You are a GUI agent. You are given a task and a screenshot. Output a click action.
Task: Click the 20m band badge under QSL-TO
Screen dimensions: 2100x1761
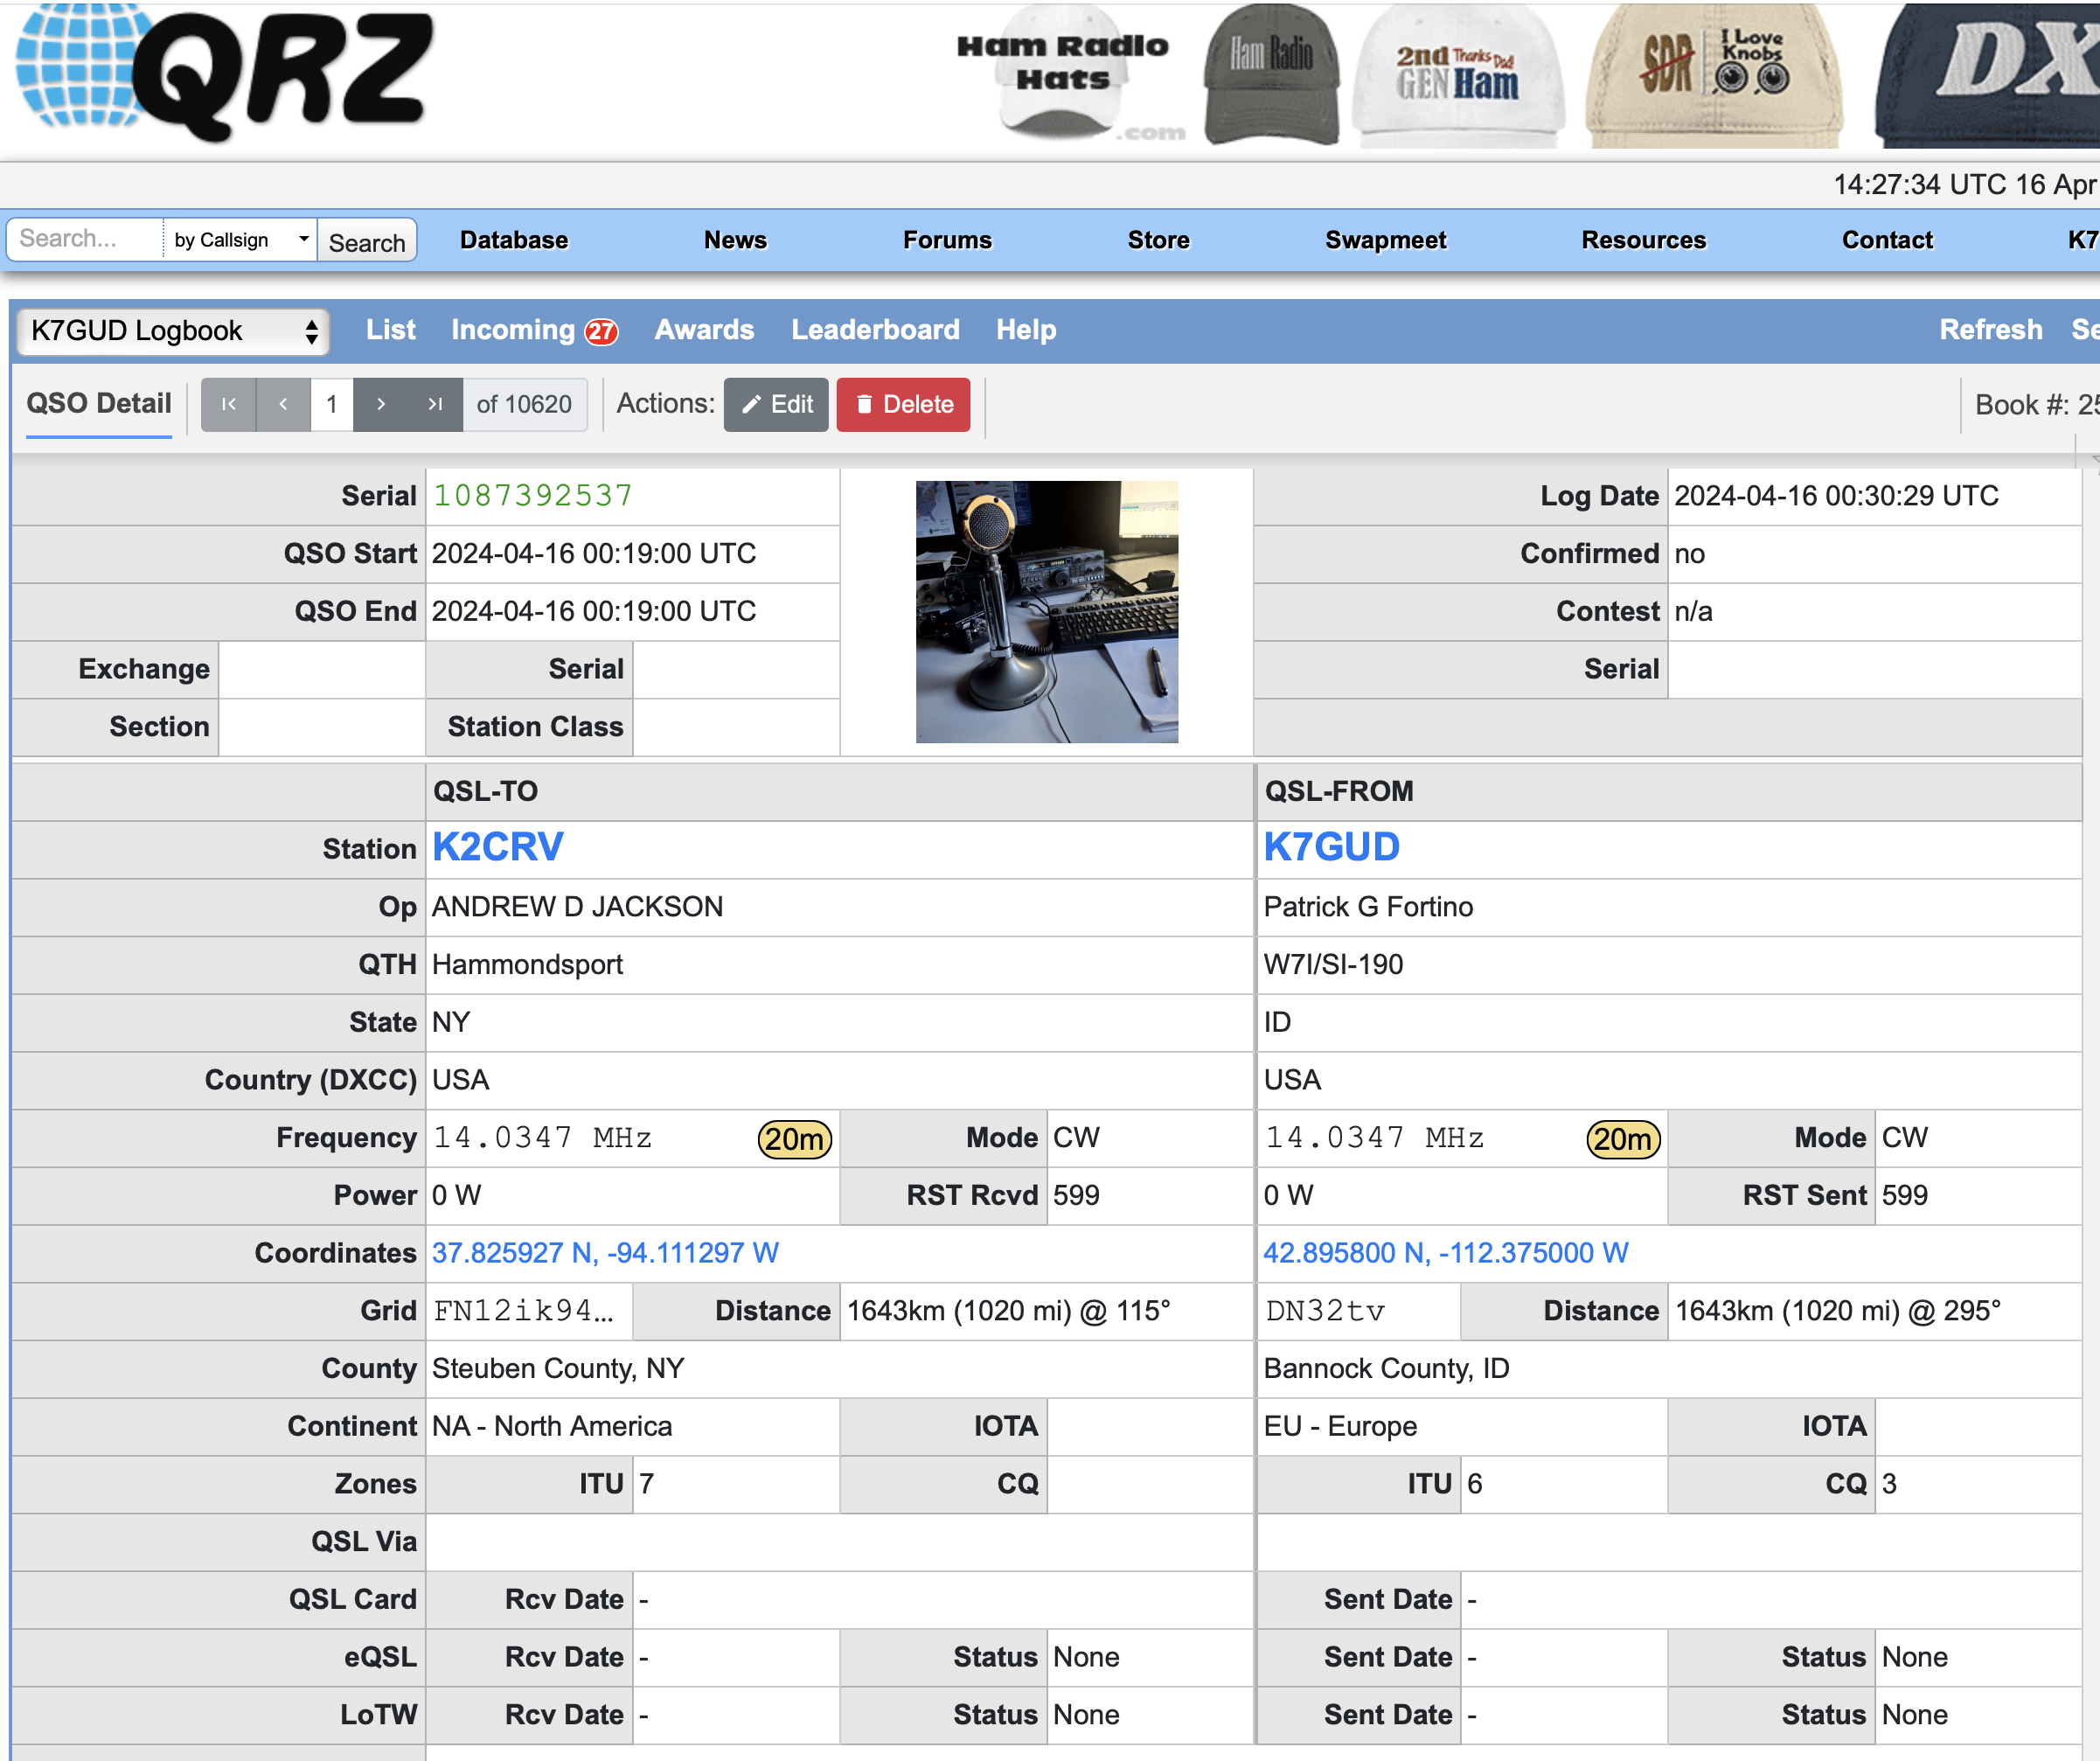point(794,1139)
